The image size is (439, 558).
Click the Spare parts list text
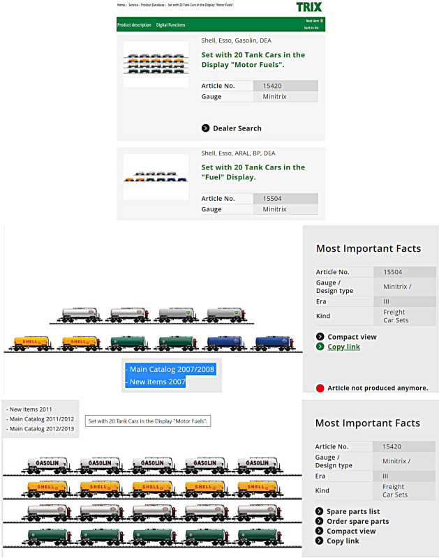pos(353,511)
